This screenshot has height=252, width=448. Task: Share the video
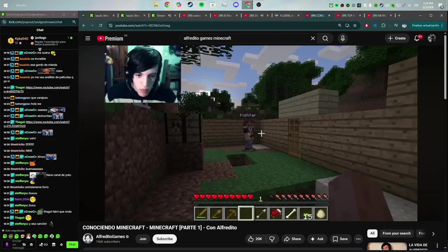[292, 239]
